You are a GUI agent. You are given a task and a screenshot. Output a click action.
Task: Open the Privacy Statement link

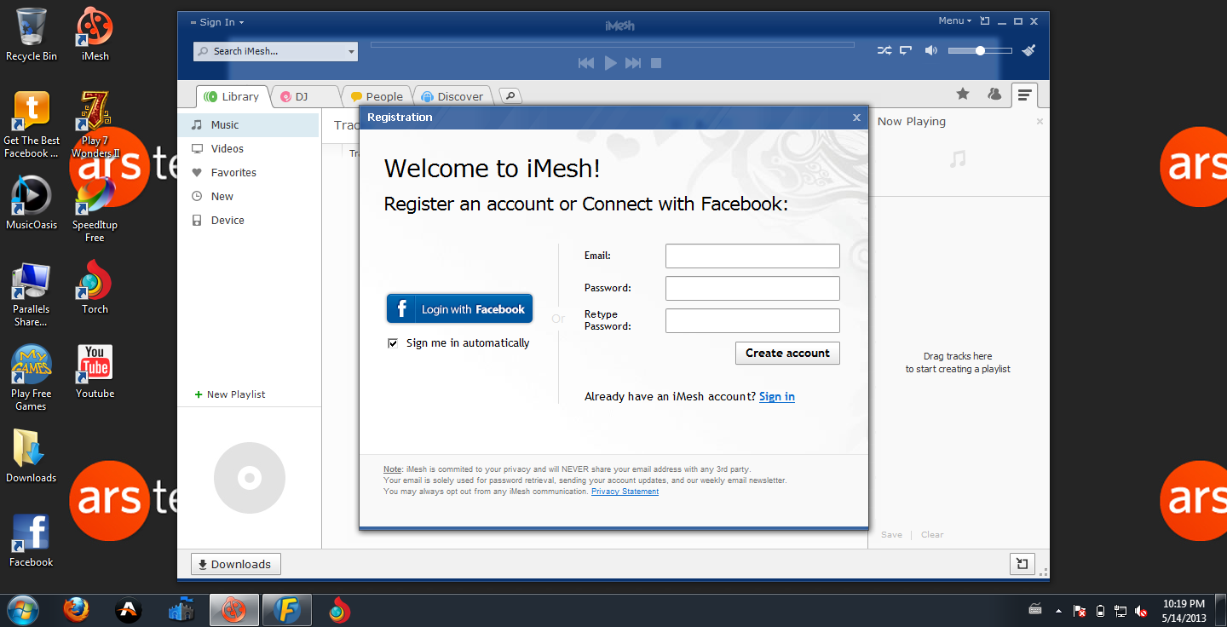(625, 492)
